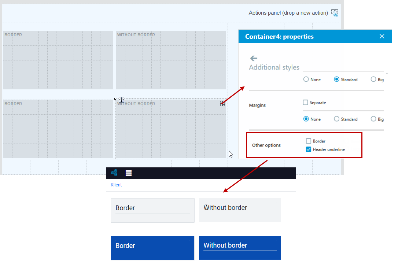This screenshot has height=267, width=398.
Task: Go back using the arrow above Additional styles
Action: pyautogui.click(x=254, y=58)
